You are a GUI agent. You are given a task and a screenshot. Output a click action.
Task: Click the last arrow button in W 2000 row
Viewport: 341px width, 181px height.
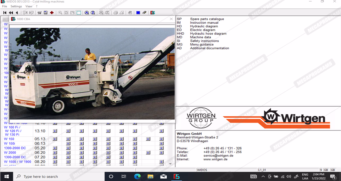(x=162, y=152)
